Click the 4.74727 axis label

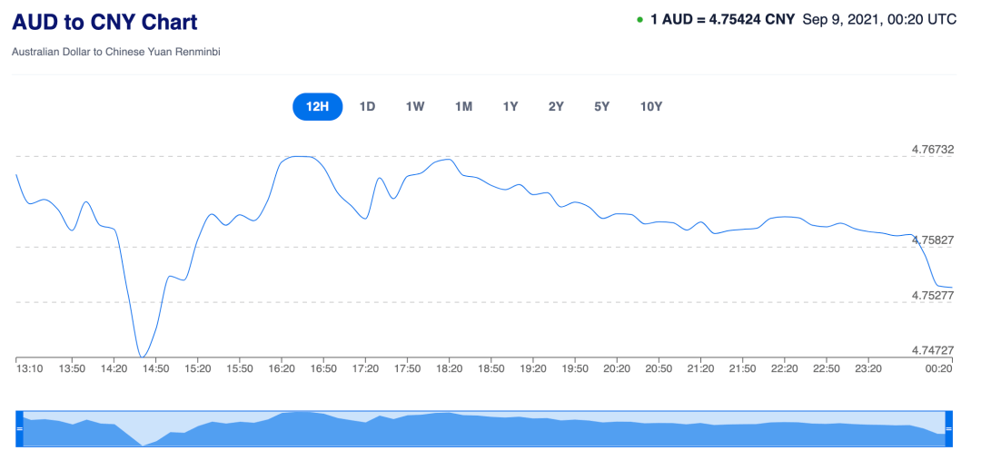933,350
